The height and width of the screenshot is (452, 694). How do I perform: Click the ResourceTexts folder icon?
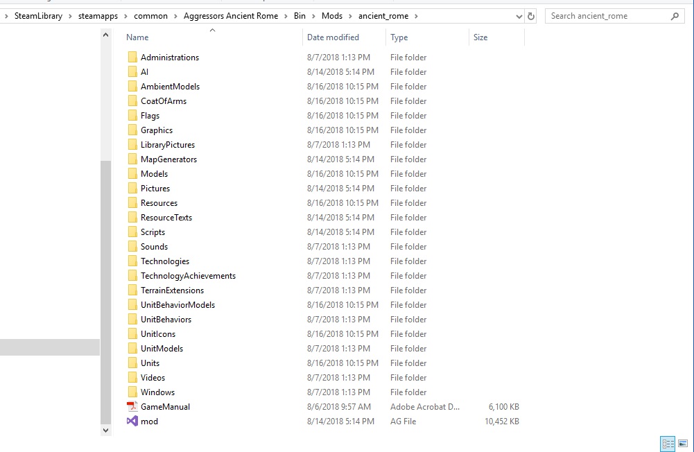[132, 218]
